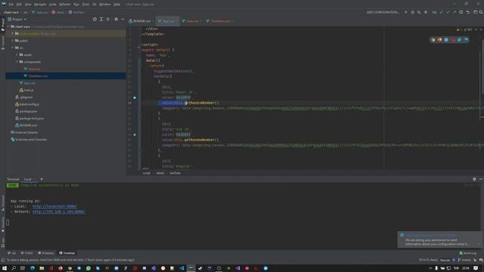
Task: Open Windows Start menu
Action: pos(5,268)
